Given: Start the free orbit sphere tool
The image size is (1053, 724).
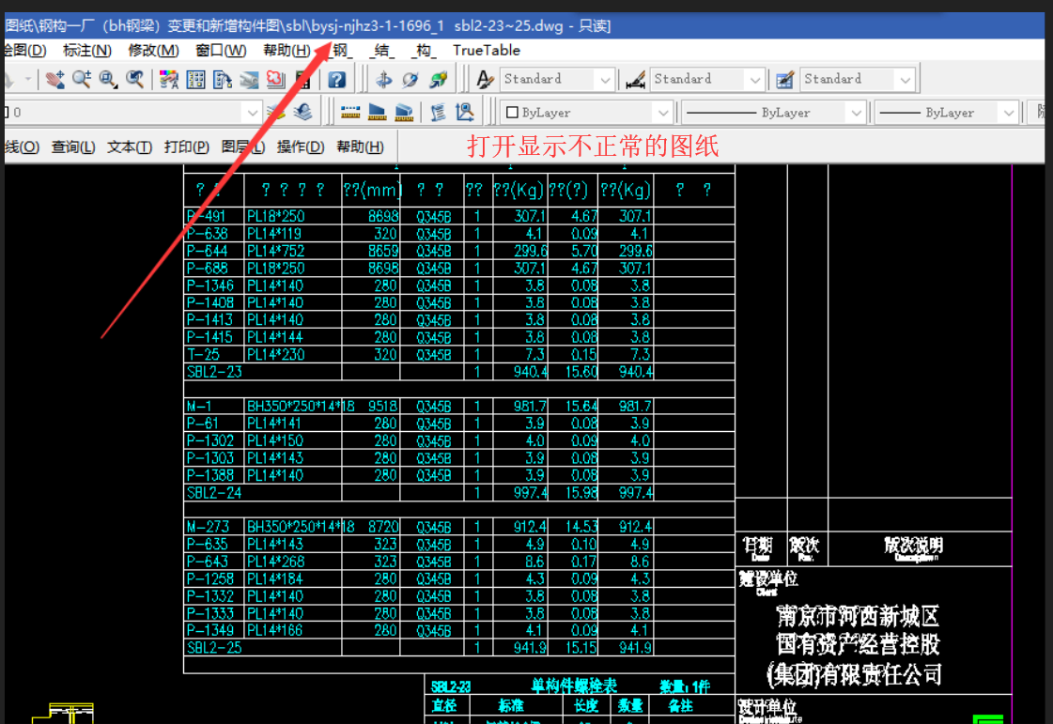Looking at the screenshot, I should click(x=410, y=79).
